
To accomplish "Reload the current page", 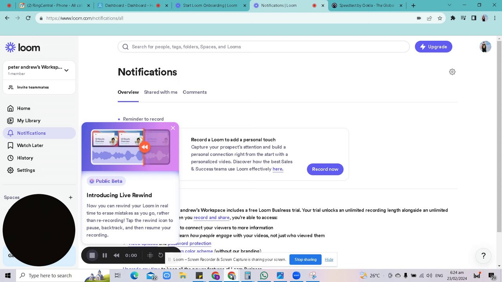I will [x=28, y=18].
